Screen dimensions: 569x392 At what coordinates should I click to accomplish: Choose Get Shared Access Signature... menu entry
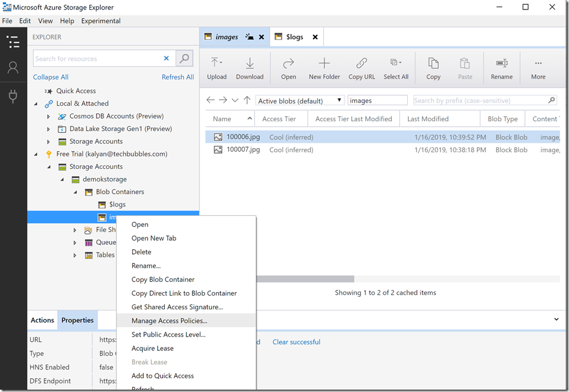coord(186,307)
